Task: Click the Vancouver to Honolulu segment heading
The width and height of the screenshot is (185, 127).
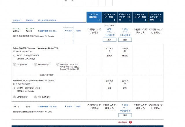Action: point(34,81)
